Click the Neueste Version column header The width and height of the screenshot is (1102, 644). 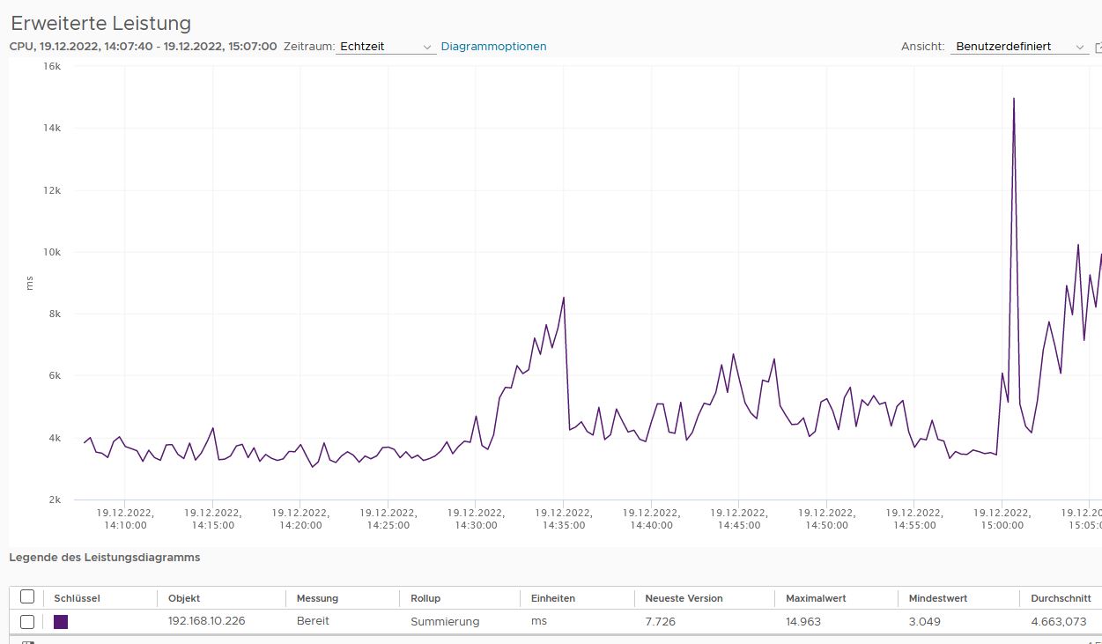pyautogui.click(x=684, y=598)
